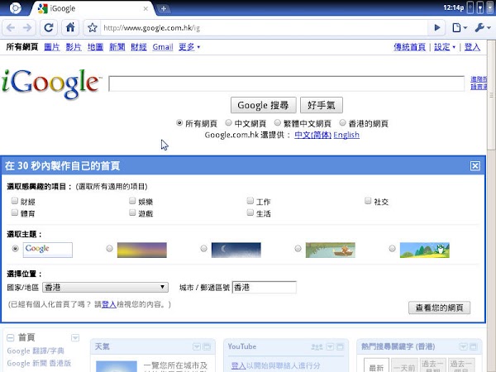
Task: Expand the 更多 navigation dropdown
Action: click(x=189, y=47)
